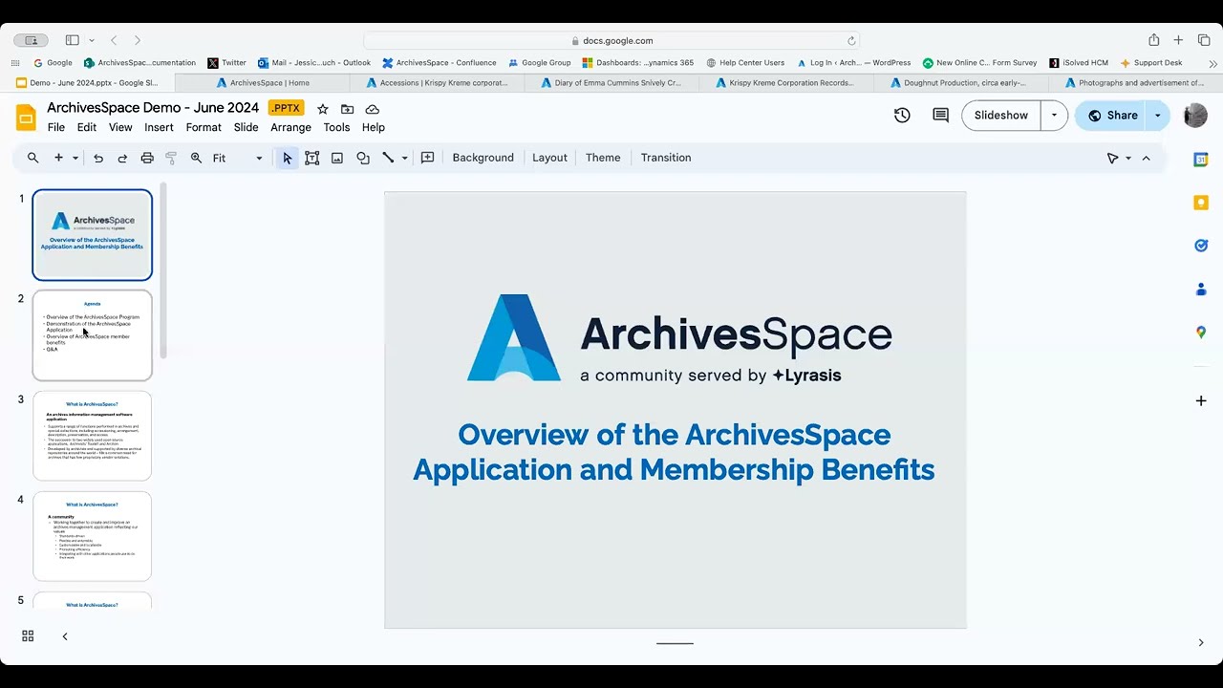The image size is (1223, 688).
Task: Click the Insert shape icon
Action: [x=363, y=158]
